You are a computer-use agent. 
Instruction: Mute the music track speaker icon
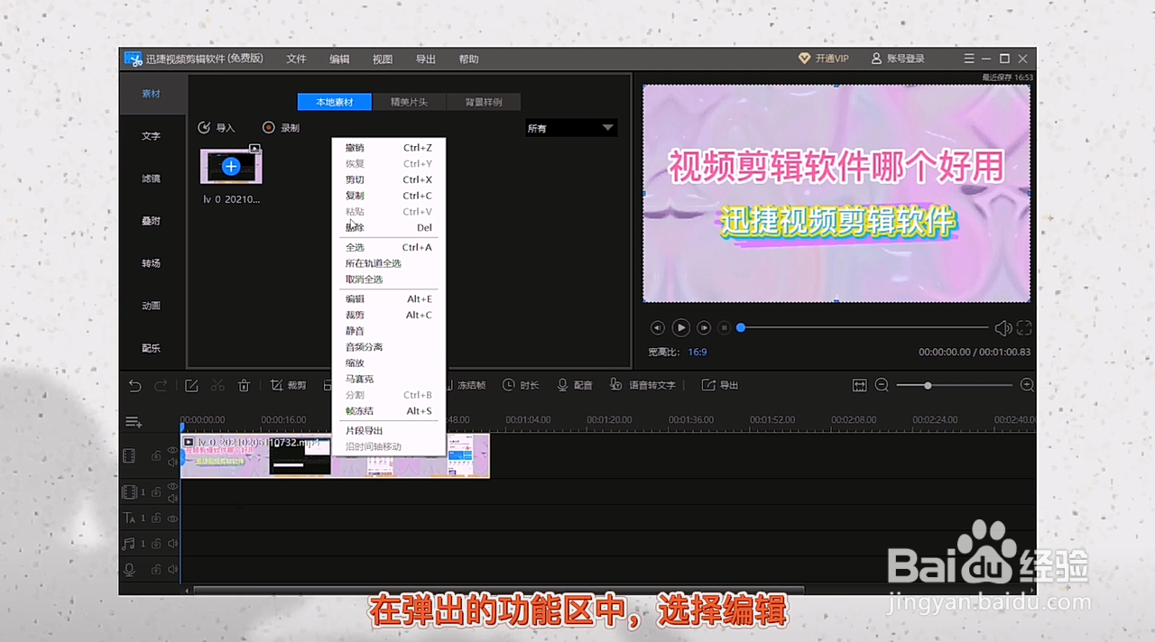pos(172,543)
